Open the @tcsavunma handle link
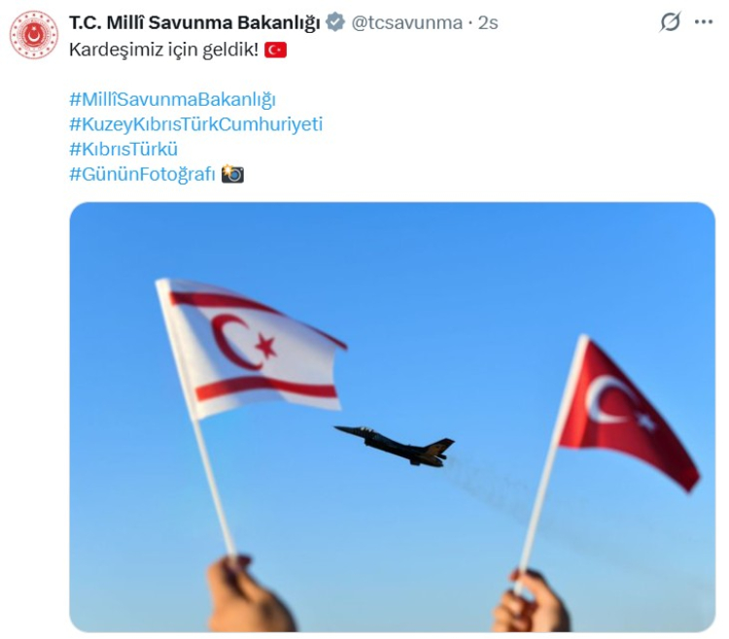 (407, 22)
